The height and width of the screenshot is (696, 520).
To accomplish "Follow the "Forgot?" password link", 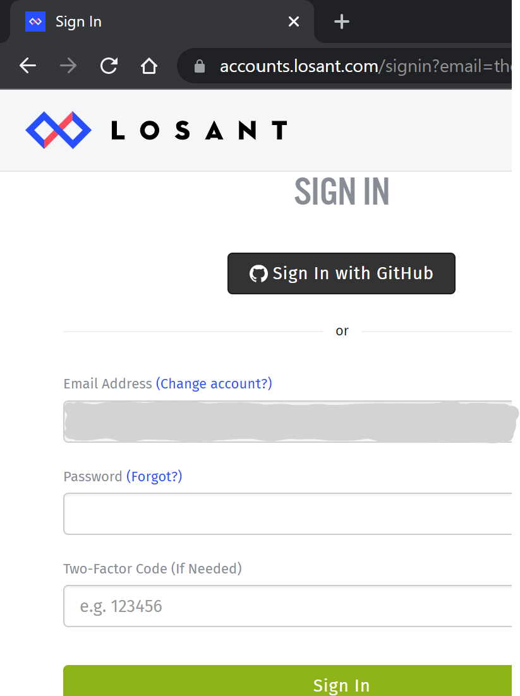I will point(154,476).
